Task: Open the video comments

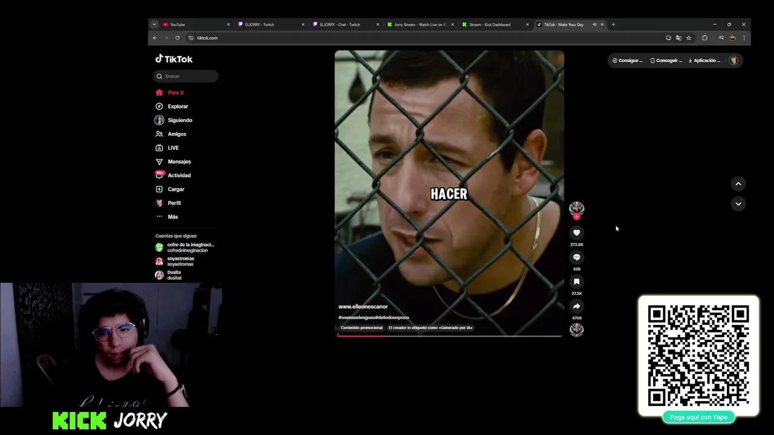Action: click(x=576, y=257)
